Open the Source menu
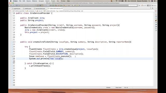Image resolution: width=166 pixels, height=93 pixels. [29, 1]
